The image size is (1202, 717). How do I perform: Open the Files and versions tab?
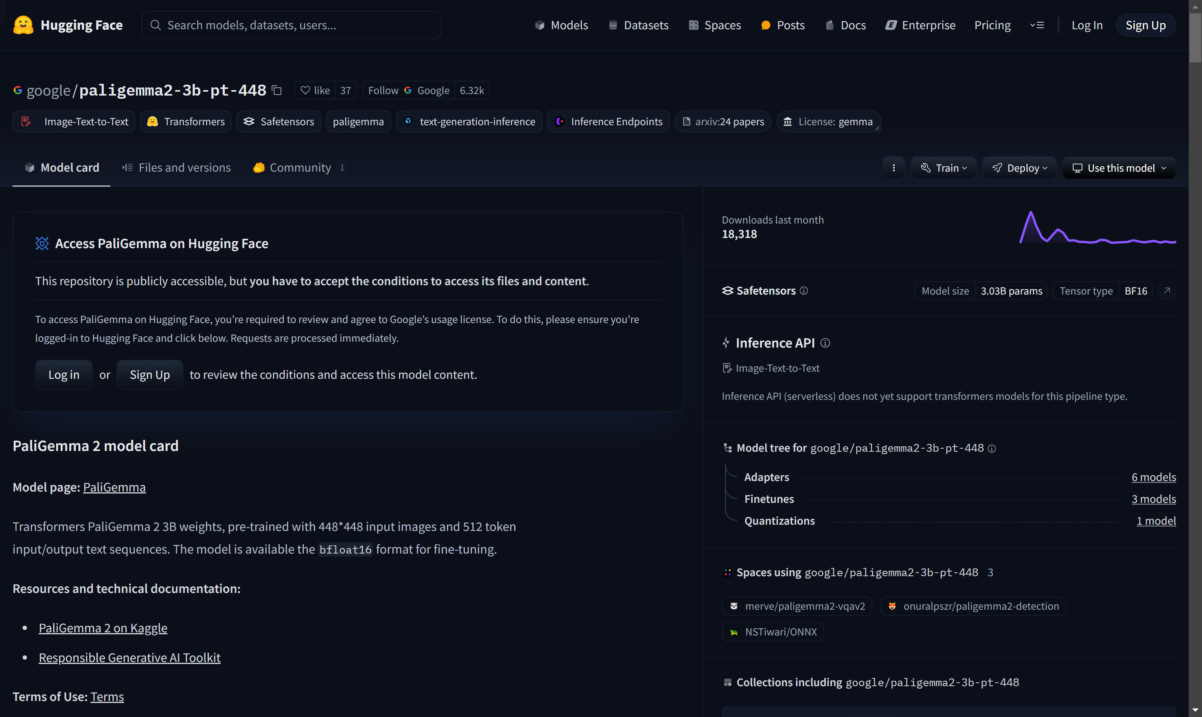click(176, 168)
